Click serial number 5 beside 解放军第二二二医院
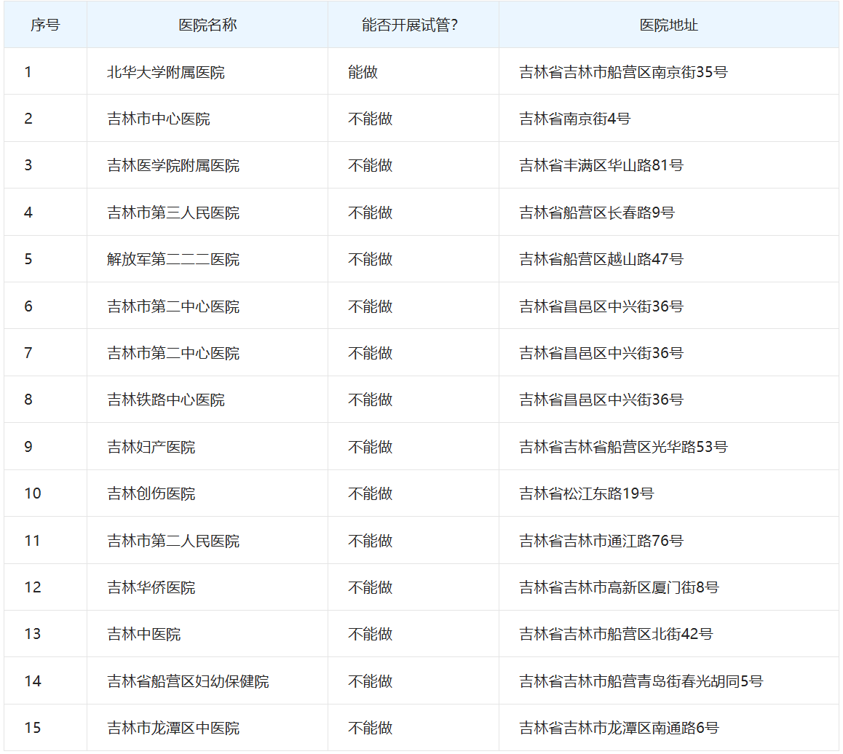 click(x=28, y=260)
